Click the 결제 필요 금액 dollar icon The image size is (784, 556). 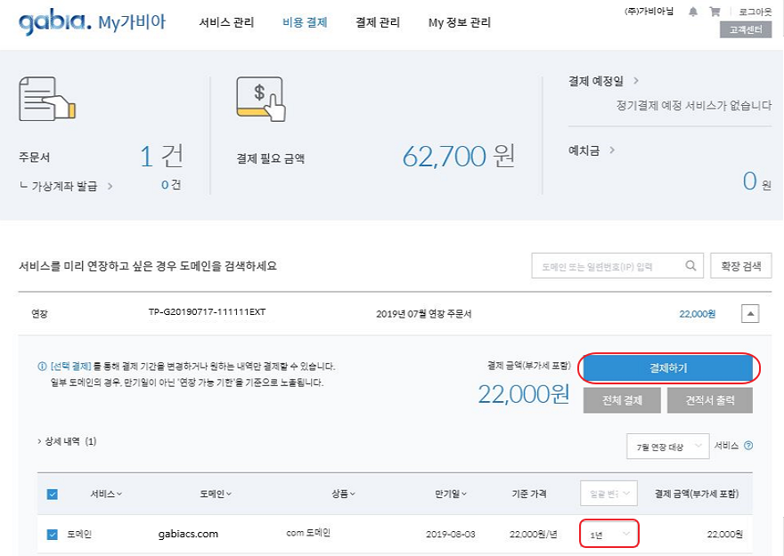pyautogui.click(x=261, y=99)
